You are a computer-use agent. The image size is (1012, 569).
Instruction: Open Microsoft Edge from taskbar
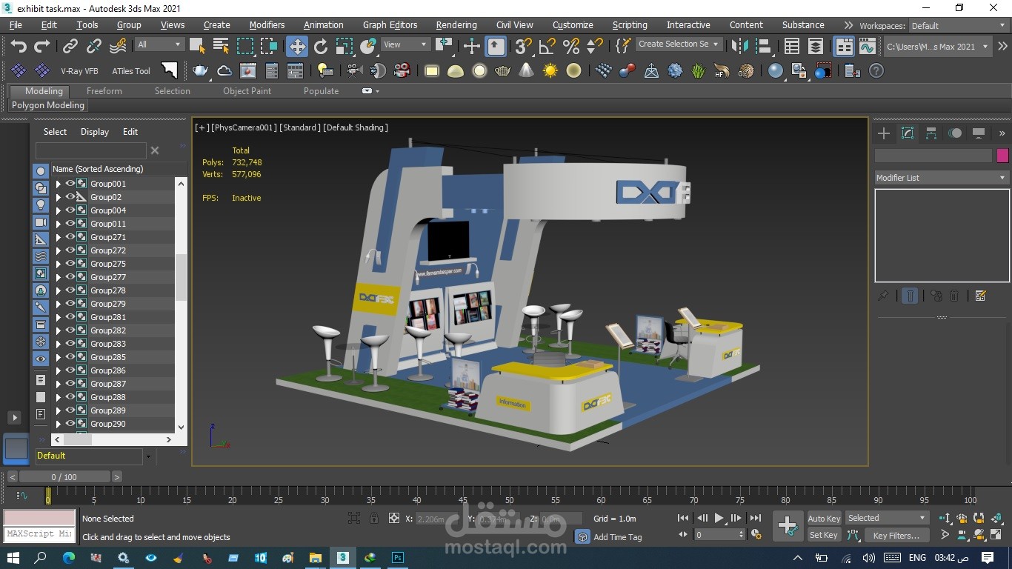point(68,557)
